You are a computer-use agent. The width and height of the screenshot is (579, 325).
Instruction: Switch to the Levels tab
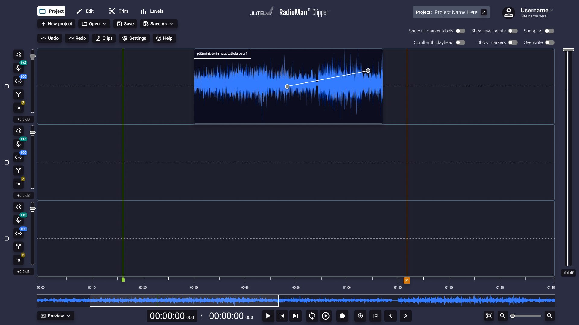152,11
